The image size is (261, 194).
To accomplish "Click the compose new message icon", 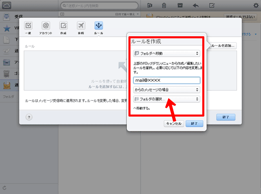I will pos(212,5).
